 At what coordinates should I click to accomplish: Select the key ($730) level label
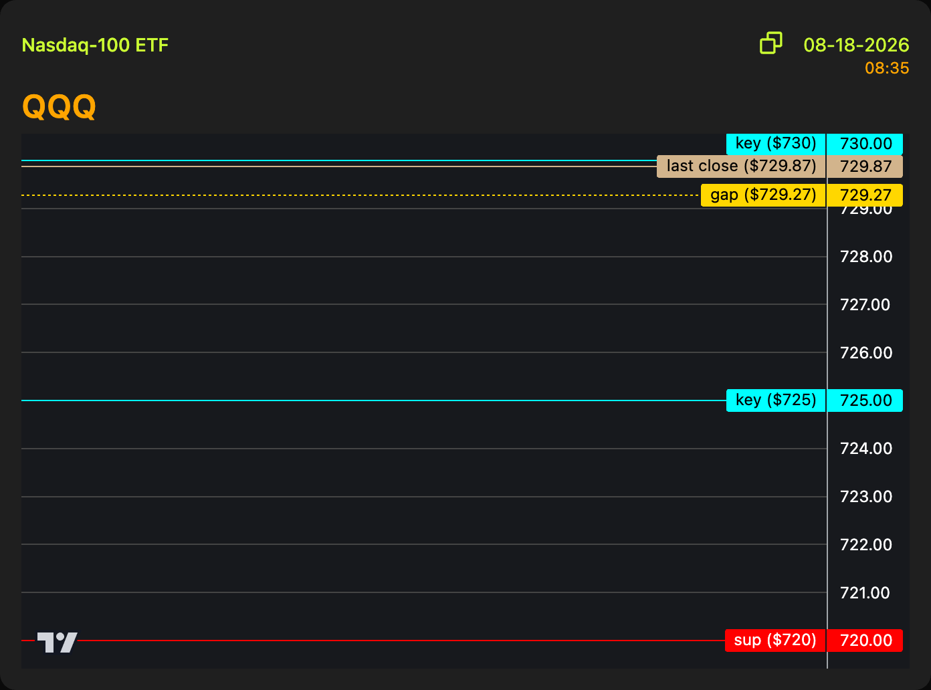point(776,144)
